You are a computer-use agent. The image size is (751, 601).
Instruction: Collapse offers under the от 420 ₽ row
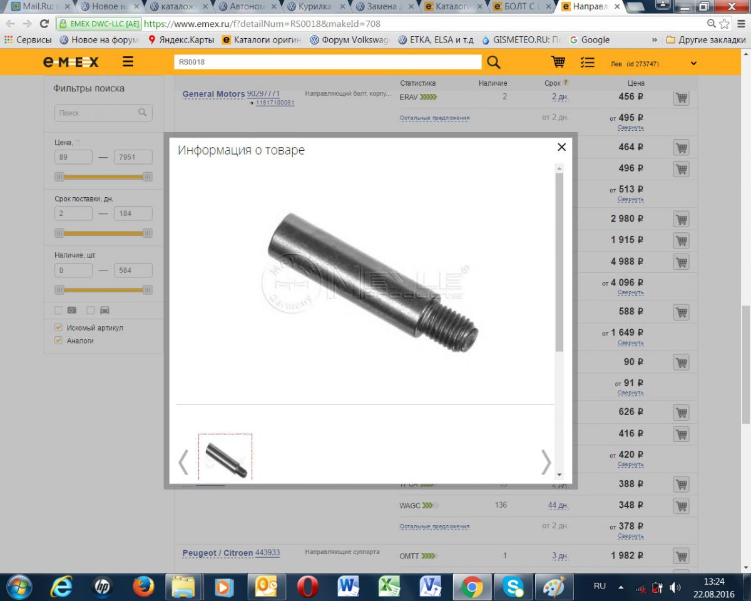(x=630, y=465)
